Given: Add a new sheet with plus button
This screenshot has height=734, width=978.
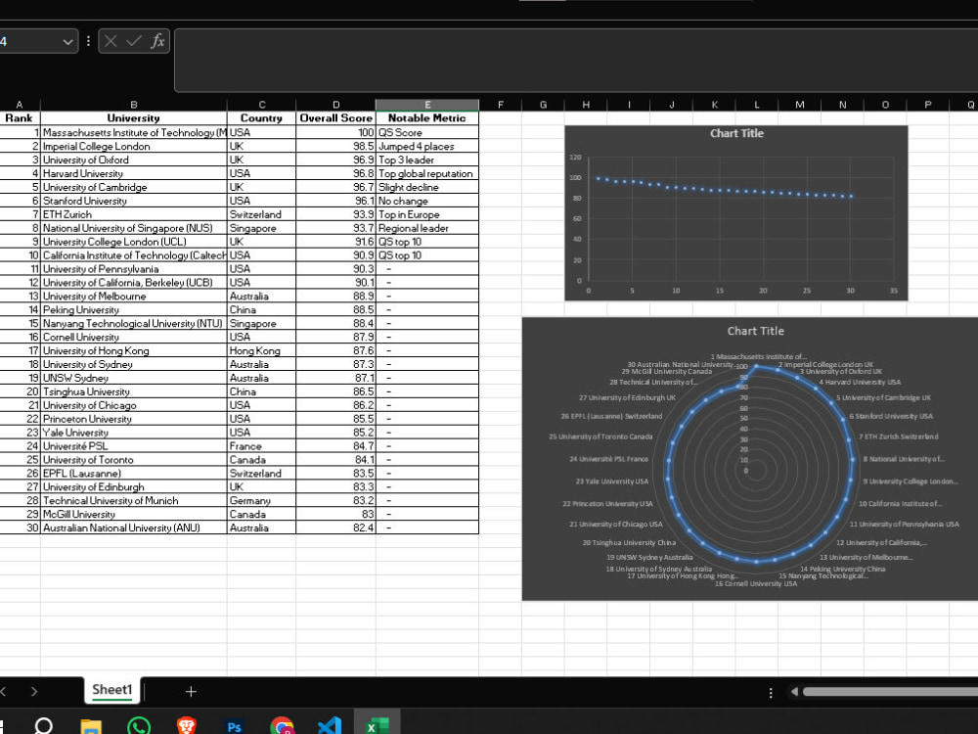Looking at the screenshot, I should [191, 692].
